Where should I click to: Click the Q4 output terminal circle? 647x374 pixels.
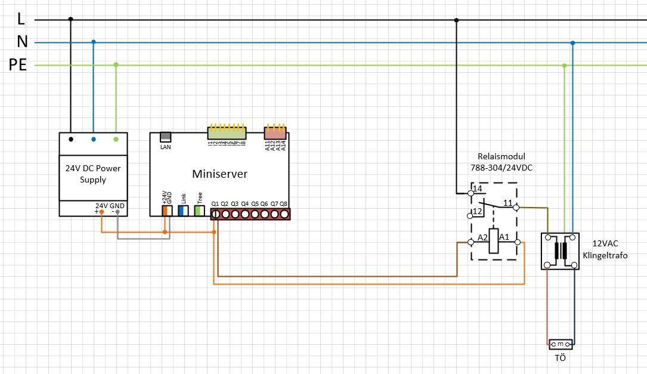pyautogui.click(x=245, y=214)
